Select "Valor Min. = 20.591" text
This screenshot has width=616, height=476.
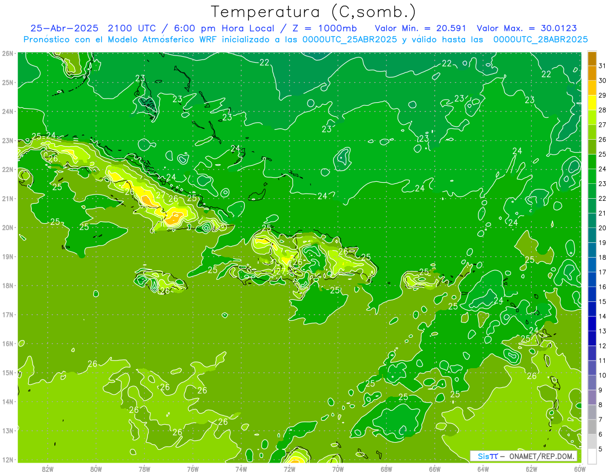click(x=420, y=28)
